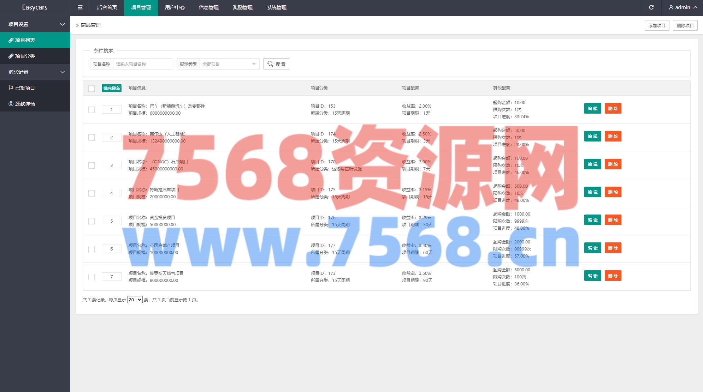Click 编辑 for 特斯拉汽车项目 row
The image size is (703, 392).
click(x=592, y=192)
